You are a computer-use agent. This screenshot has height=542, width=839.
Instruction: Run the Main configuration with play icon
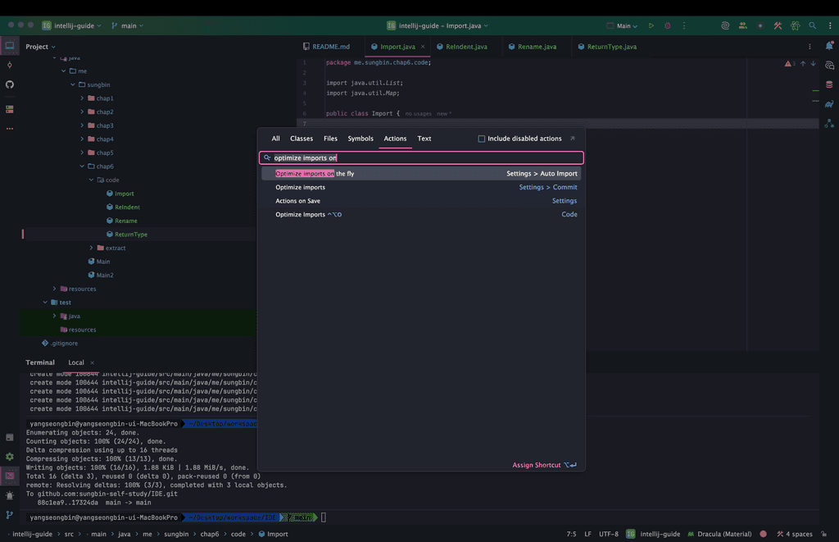(651, 25)
